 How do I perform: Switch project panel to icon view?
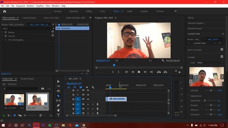(x=15, y=115)
